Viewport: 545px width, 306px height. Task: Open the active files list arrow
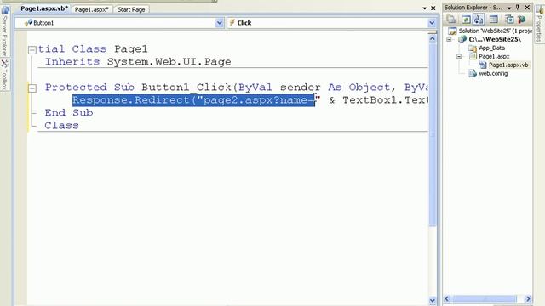424,8
